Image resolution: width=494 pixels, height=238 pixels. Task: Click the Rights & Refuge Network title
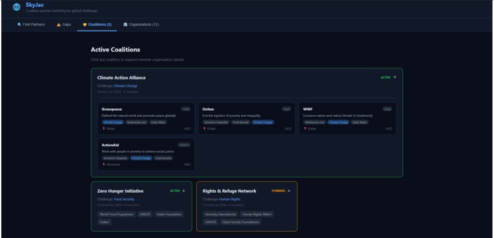click(229, 191)
